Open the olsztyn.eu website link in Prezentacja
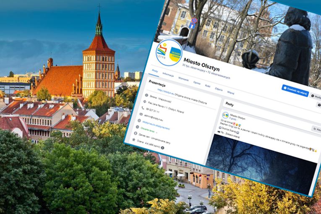This screenshot has height=214, width=321. pyautogui.click(x=166, y=91)
